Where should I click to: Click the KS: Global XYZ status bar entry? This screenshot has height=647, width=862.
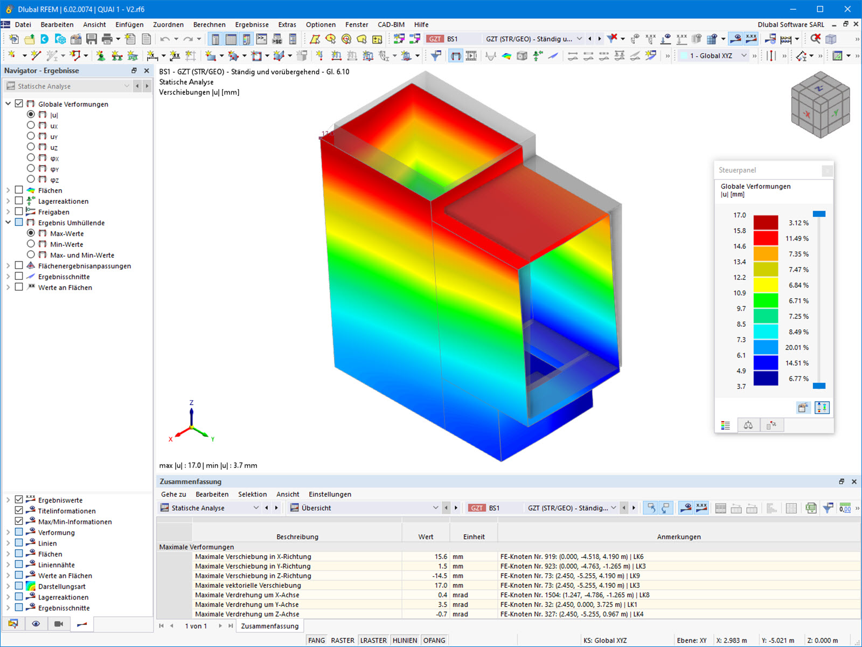(605, 641)
